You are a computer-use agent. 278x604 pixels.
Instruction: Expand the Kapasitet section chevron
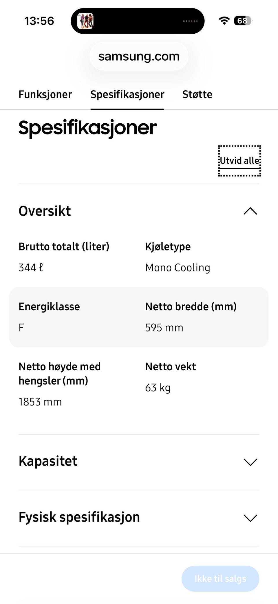tap(250, 462)
